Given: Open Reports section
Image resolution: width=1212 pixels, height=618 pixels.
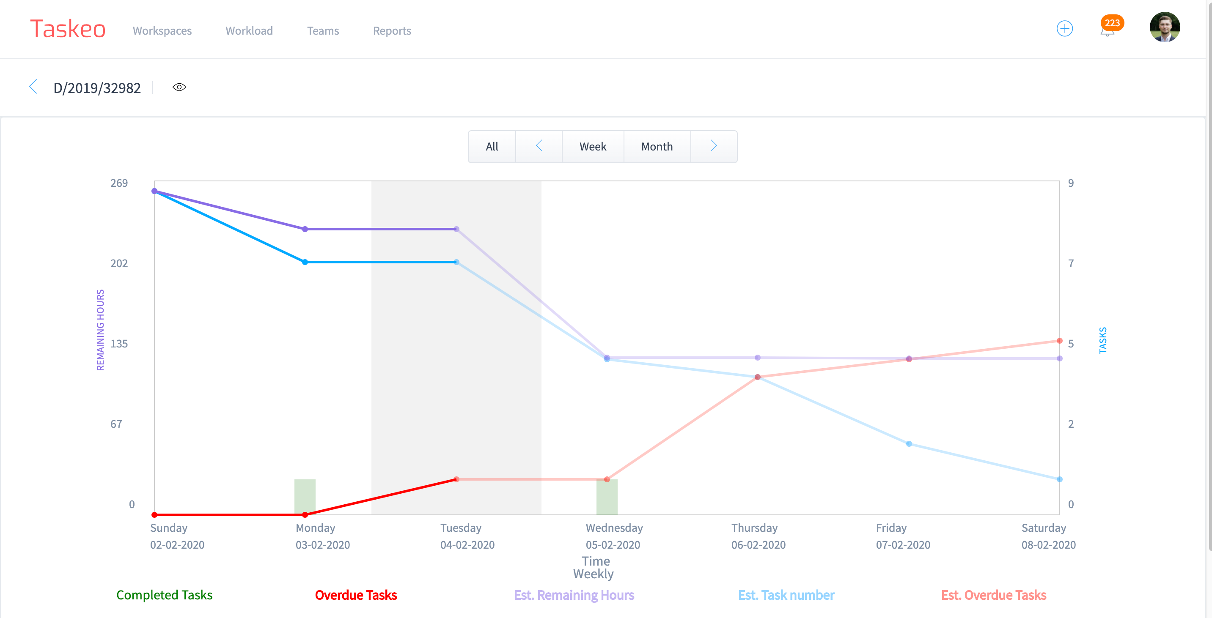Looking at the screenshot, I should (x=392, y=30).
